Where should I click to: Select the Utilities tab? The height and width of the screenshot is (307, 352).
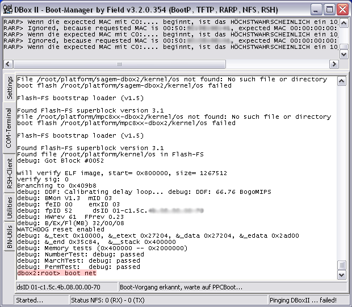pos(9,208)
